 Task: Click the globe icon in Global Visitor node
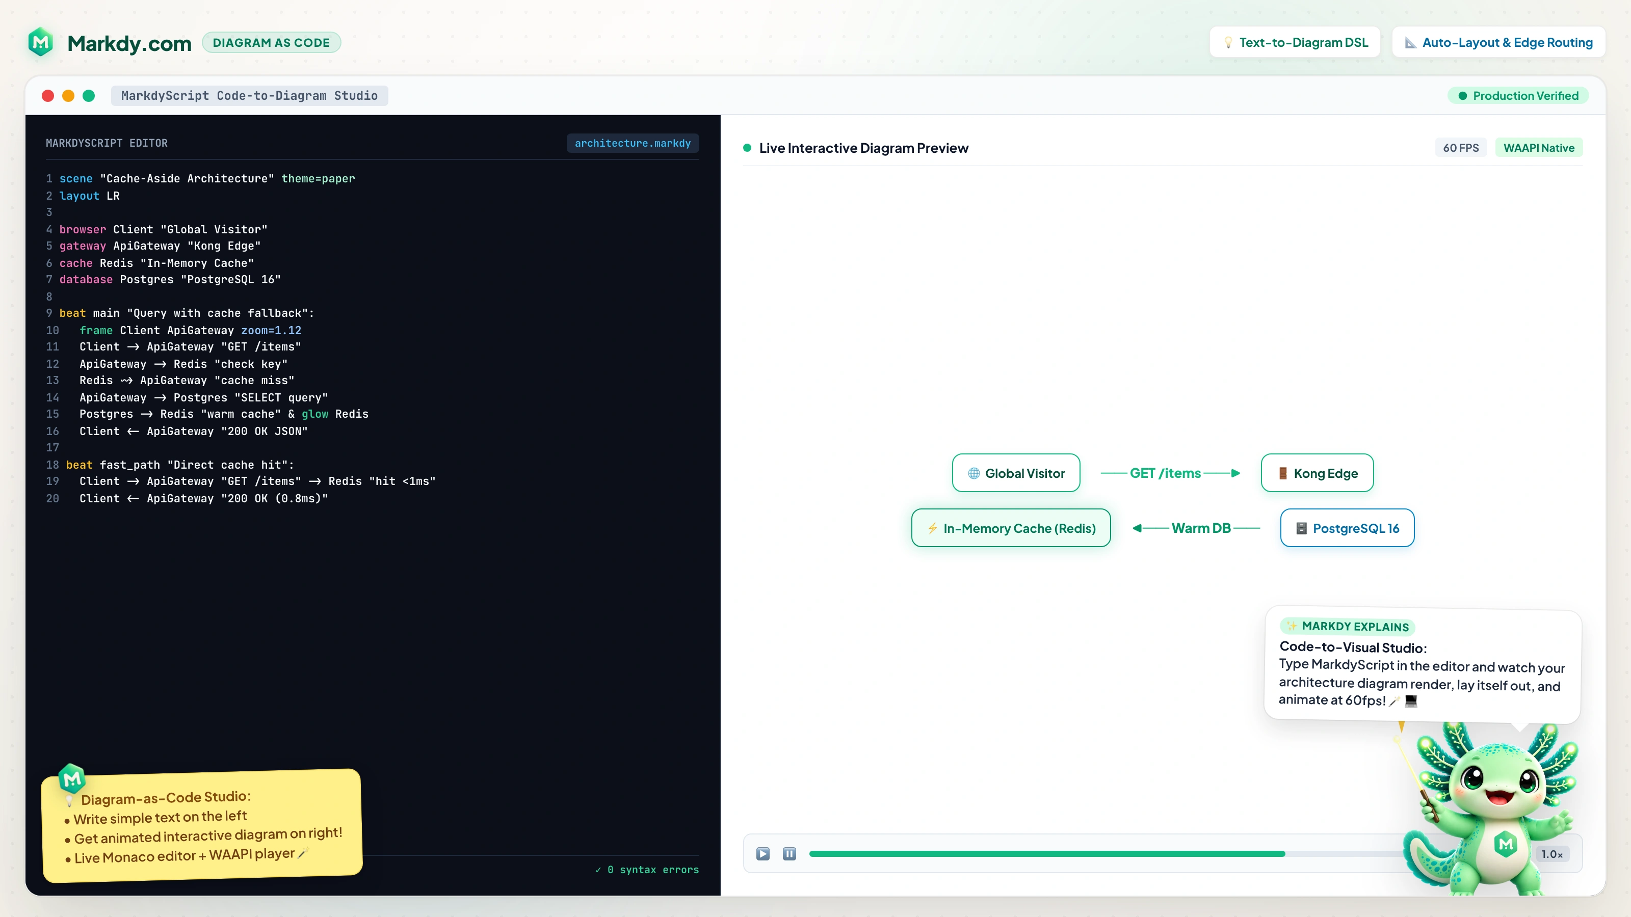(x=974, y=473)
